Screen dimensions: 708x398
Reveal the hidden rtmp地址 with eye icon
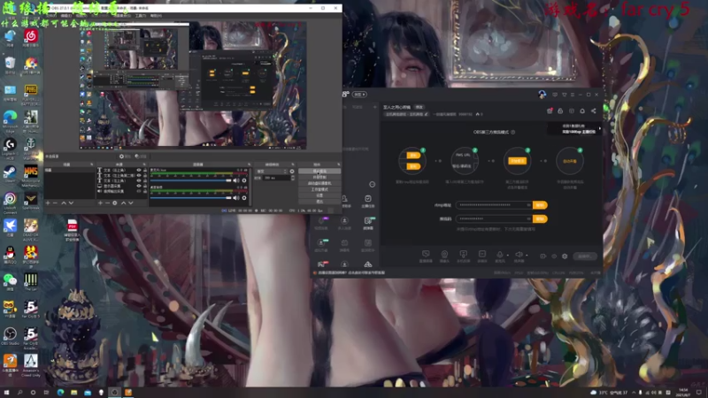(528, 205)
